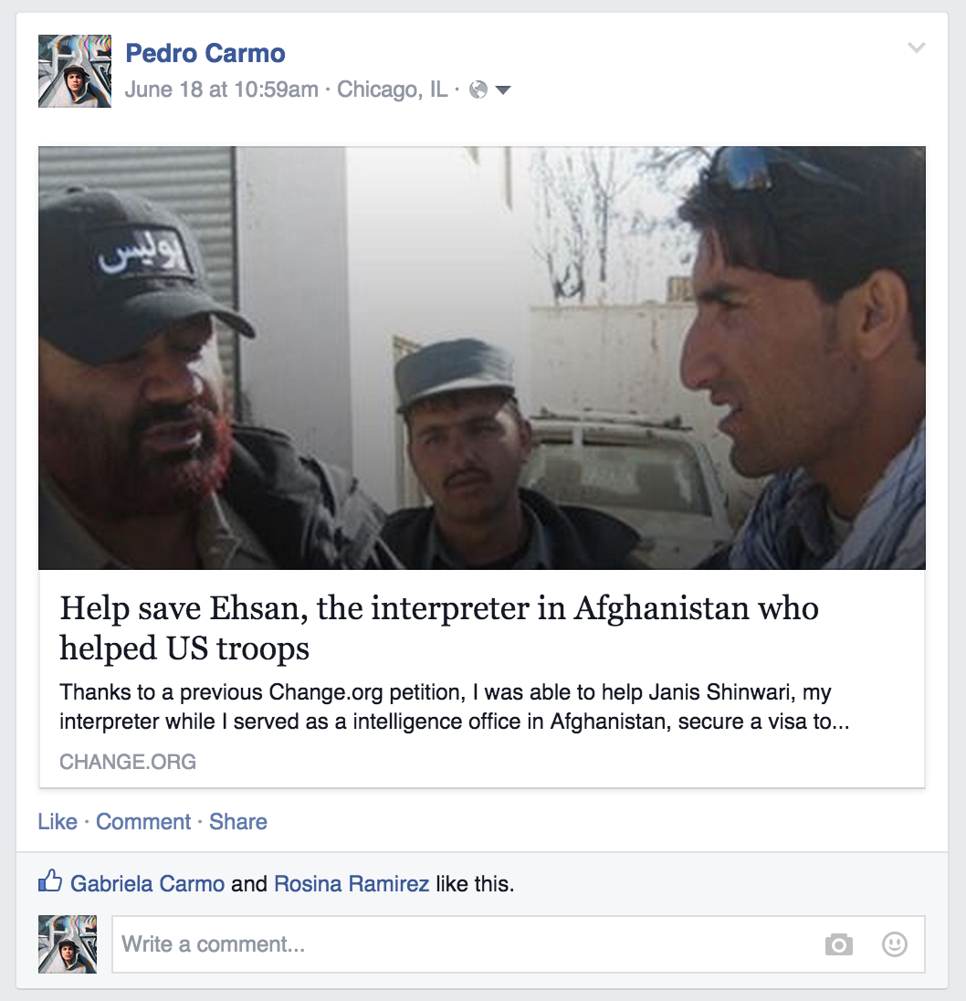The height and width of the screenshot is (1001, 966).
Task: Click the June 18 at 10:59am timestamp
Action: click(221, 90)
